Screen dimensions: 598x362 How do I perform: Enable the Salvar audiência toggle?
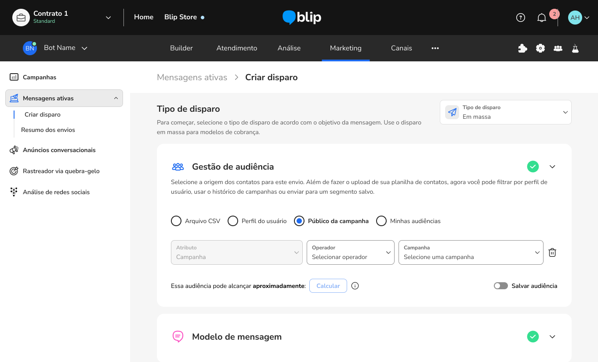[501, 286]
